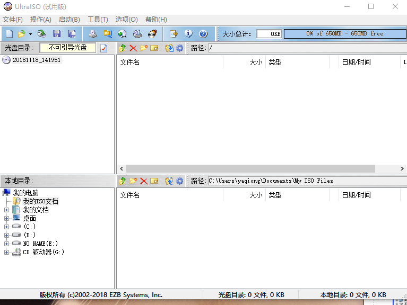The height and width of the screenshot is (305, 407).
Task: Click the 650MB capacity usage bar
Action: (x=345, y=34)
